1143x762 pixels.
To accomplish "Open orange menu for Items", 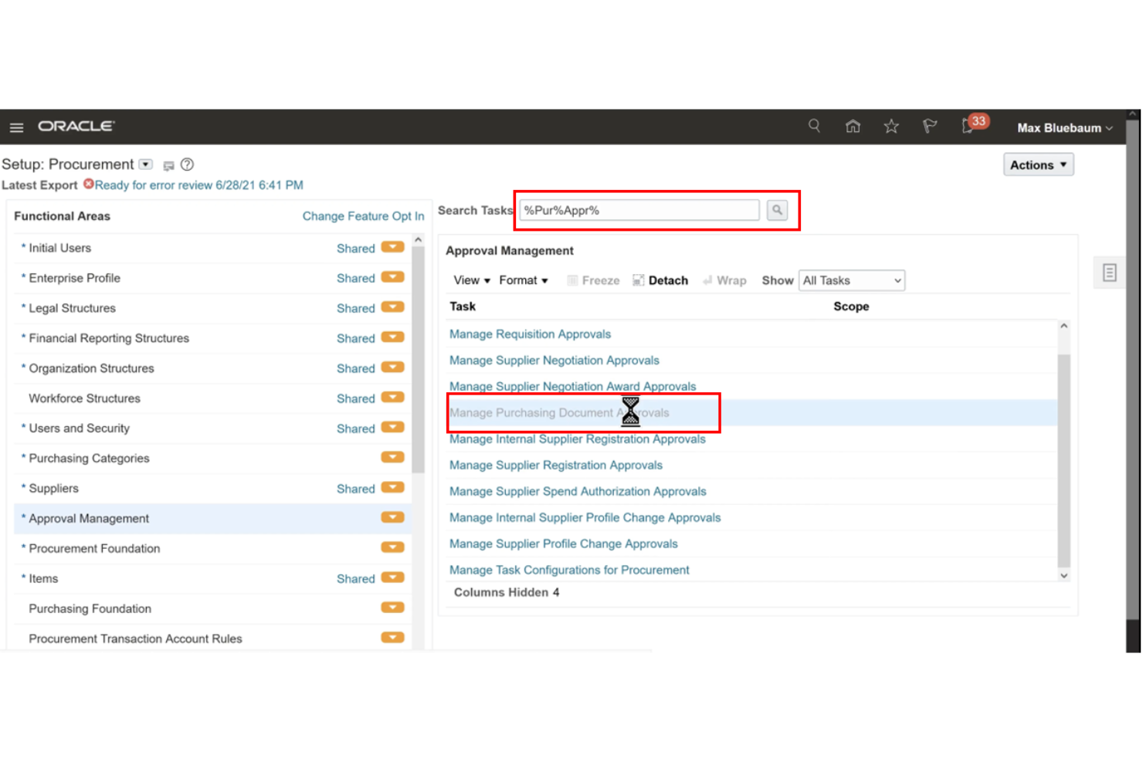I will 392,578.
